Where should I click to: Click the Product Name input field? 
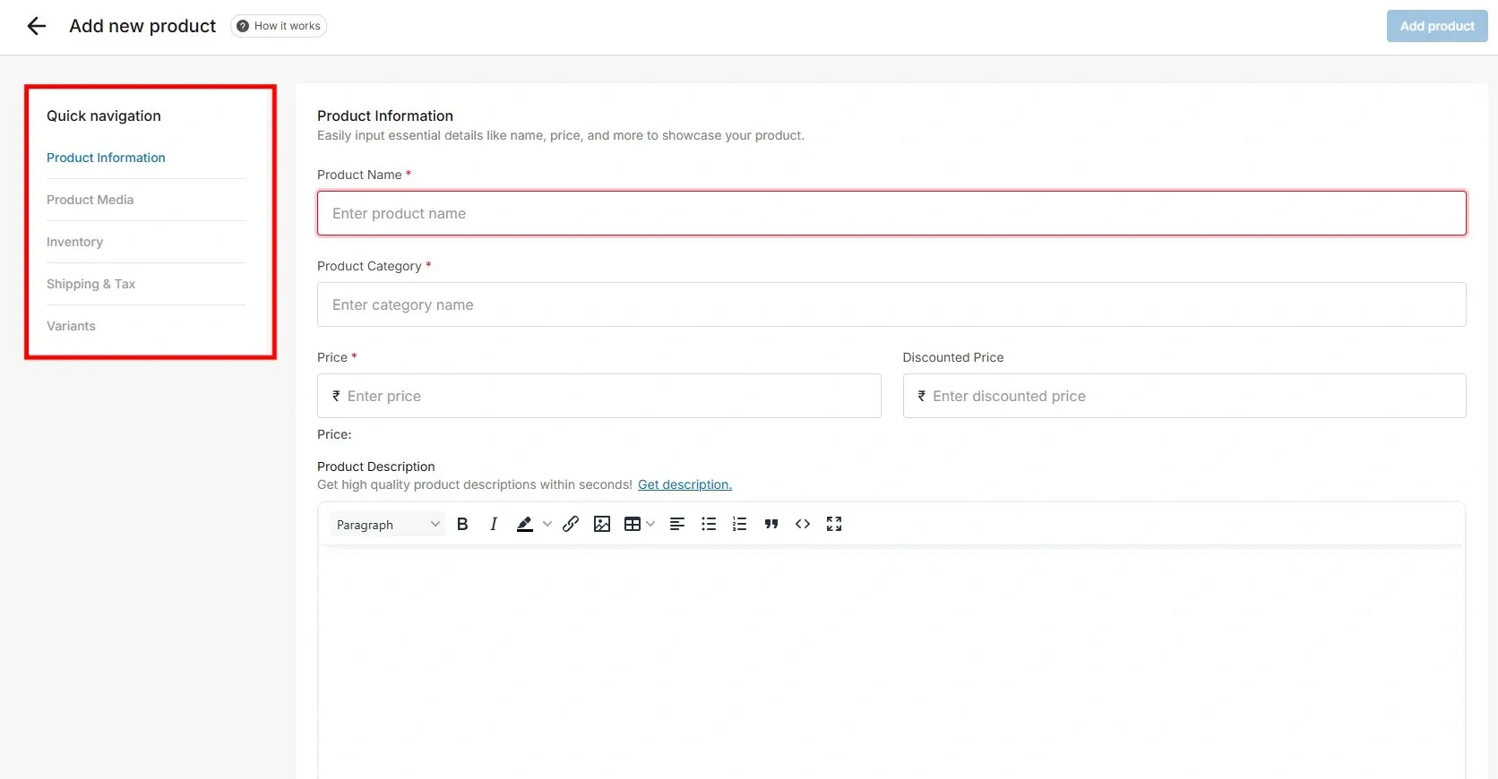tap(891, 213)
